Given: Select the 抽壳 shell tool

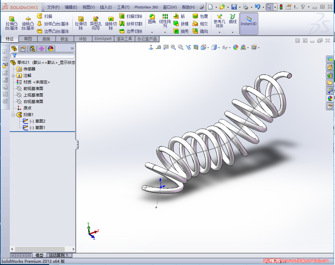Looking at the screenshot, I should click(181, 31).
